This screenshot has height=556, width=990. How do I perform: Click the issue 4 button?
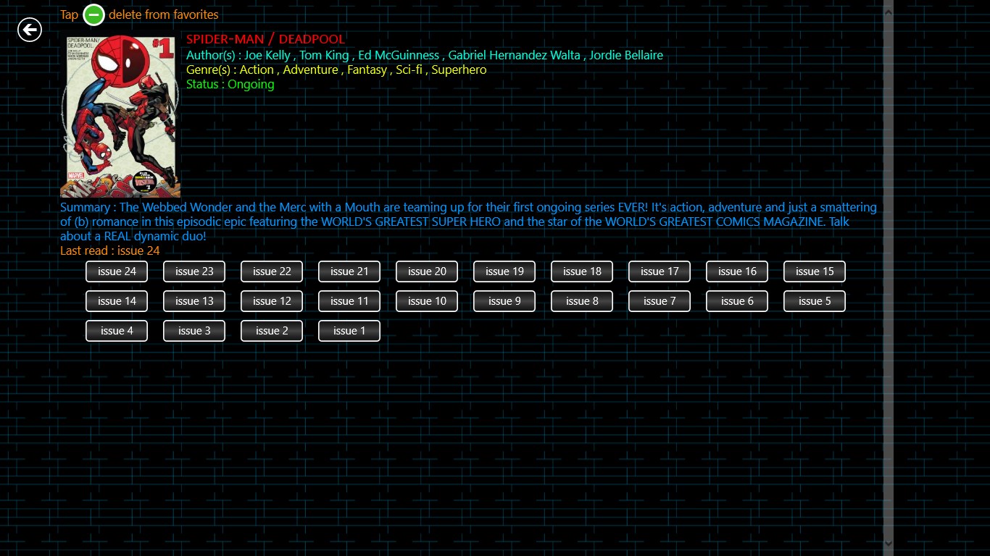[x=117, y=331]
